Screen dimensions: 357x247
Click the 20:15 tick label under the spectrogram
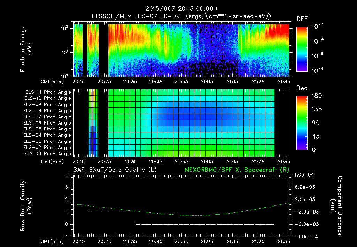[78, 82]
